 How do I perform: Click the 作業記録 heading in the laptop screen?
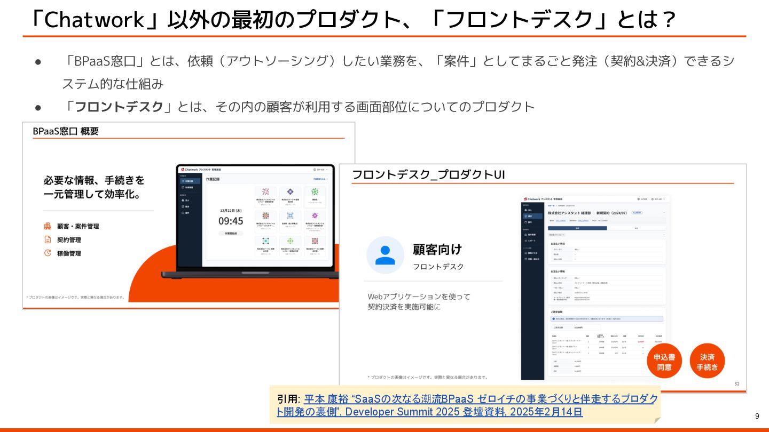213,180
